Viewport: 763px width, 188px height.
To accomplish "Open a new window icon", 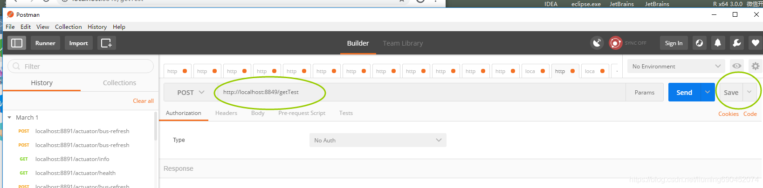I will click(106, 43).
